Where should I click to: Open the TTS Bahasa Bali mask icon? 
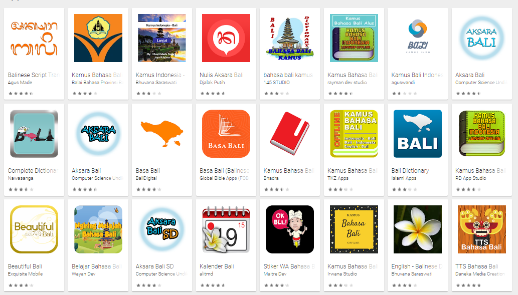pyautogui.click(x=482, y=229)
